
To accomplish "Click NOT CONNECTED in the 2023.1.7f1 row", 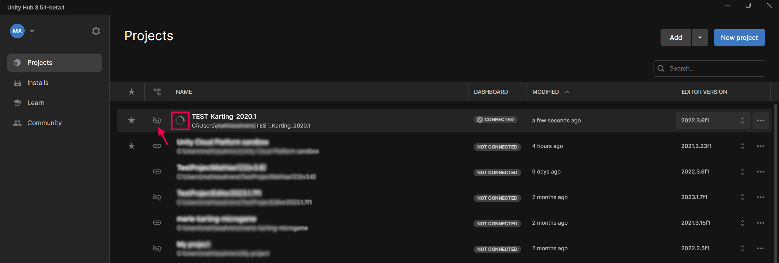I will (x=497, y=198).
